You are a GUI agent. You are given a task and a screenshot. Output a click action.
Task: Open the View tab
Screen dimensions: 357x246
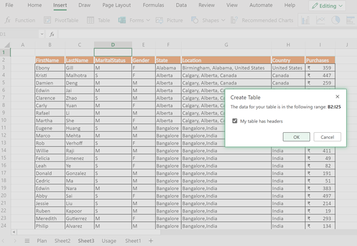click(x=232, y=5)
